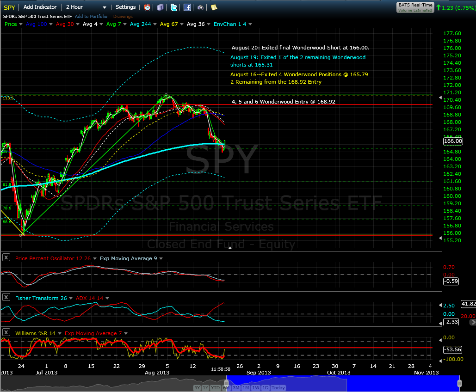Image resolution: width=476 pixels, height=392 pixels.
Task: Expand the Avg 7 dropdown arrow
Action: pos(124,24)
